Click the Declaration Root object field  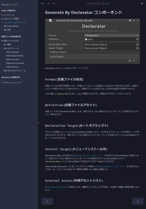pos(110,45)
